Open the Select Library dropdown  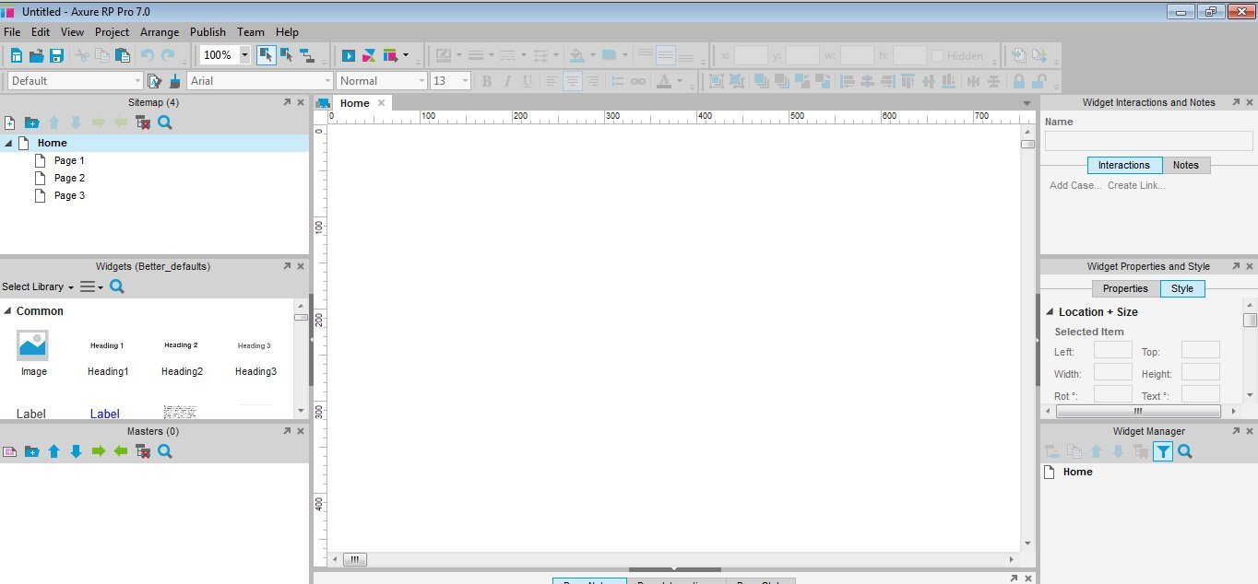click(x=38, y=286)
